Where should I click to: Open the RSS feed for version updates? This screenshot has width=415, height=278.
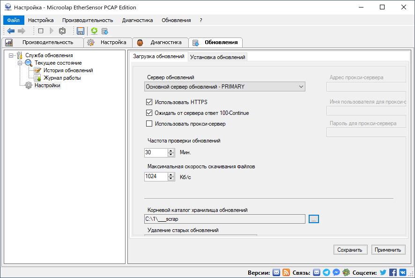click(286, 272)
